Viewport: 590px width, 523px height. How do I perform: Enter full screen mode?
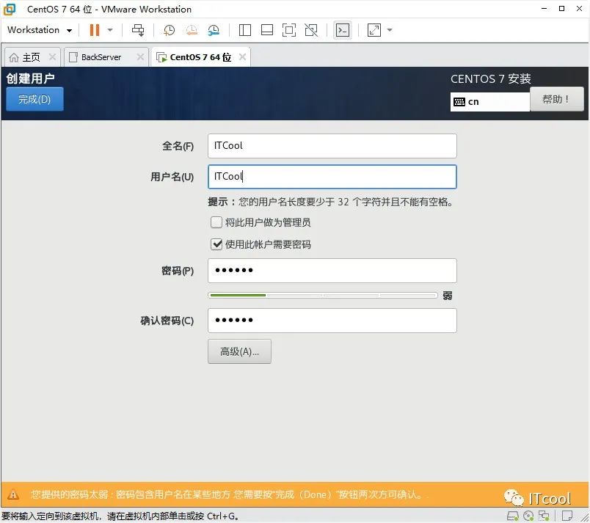289,30
